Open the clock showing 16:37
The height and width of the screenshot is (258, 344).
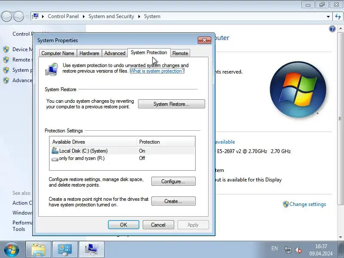(321, 250)
